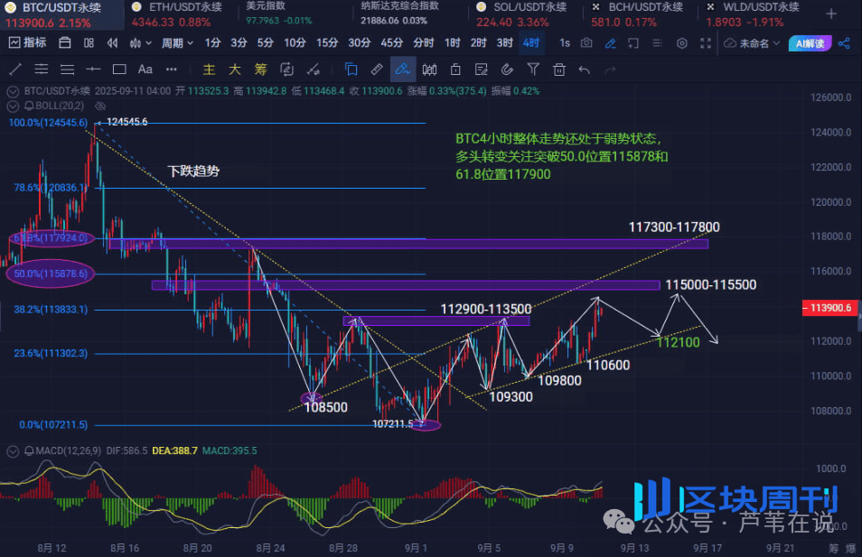Click the add-window frame icon
This screenshot has height=557, width=862.
tap(633, 42)
